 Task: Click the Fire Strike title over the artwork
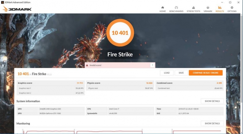(120, 55)
